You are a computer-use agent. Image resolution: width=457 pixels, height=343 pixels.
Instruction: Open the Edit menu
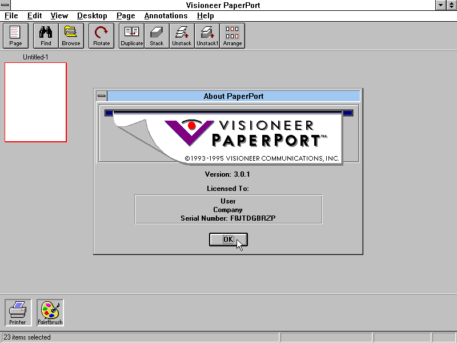point(34,16)
